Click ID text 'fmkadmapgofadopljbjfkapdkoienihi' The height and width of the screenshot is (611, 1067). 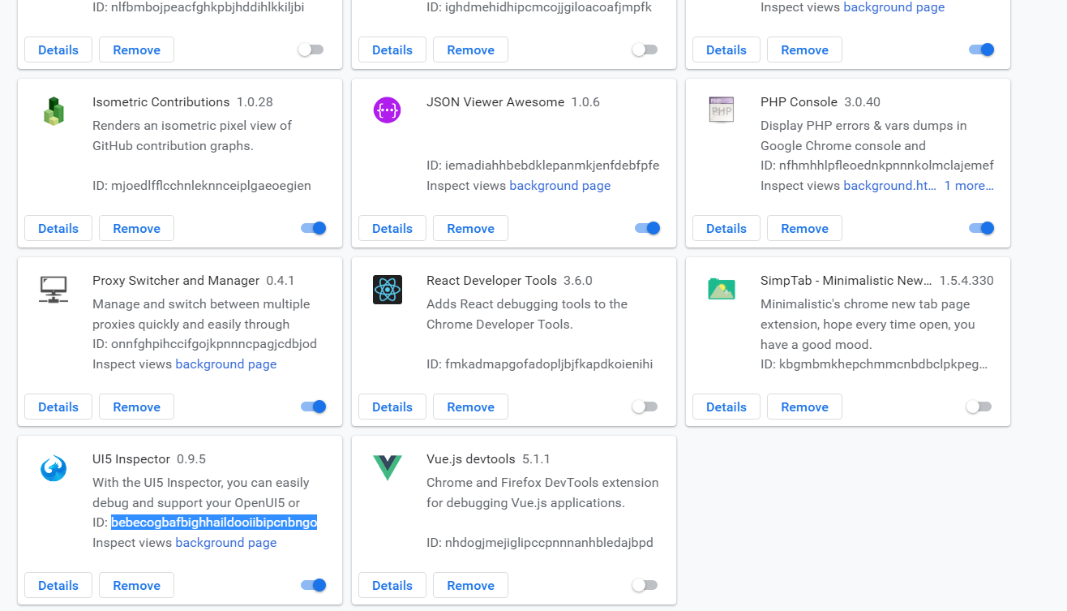coord(549,364)
